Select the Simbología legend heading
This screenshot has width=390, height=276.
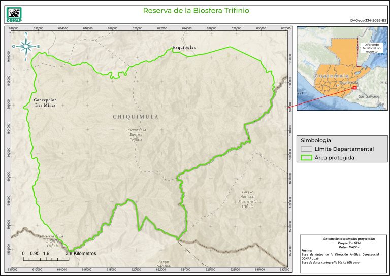[316, 140]
